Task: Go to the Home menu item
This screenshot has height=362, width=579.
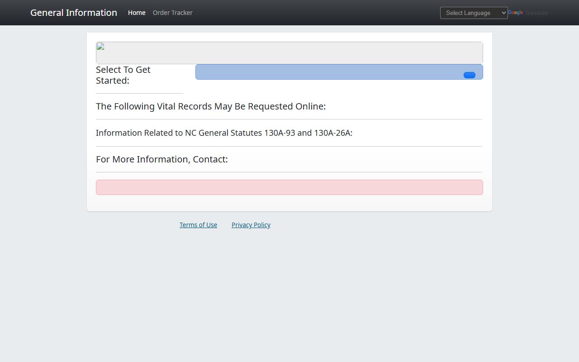Action: click(x=137, y=13)
